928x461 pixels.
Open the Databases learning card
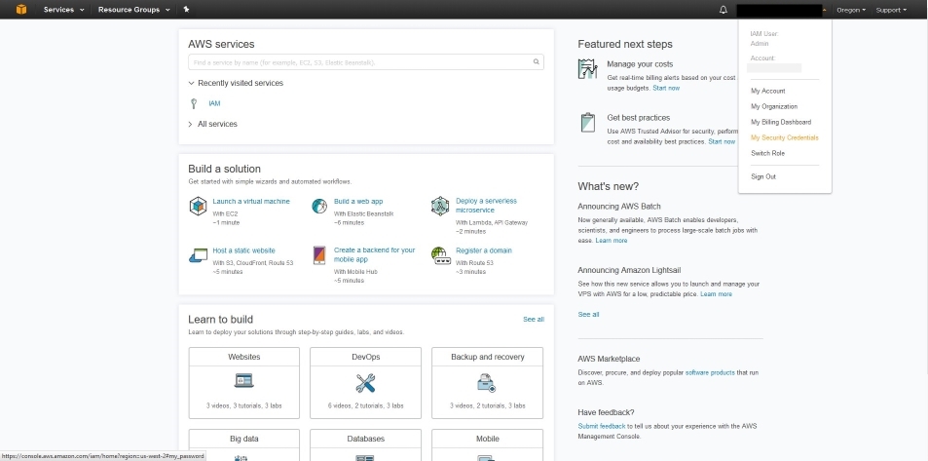point(365,445)
